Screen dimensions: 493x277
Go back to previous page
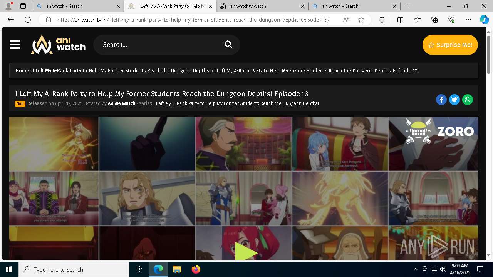pyautogui.click(x=11, y=20)
